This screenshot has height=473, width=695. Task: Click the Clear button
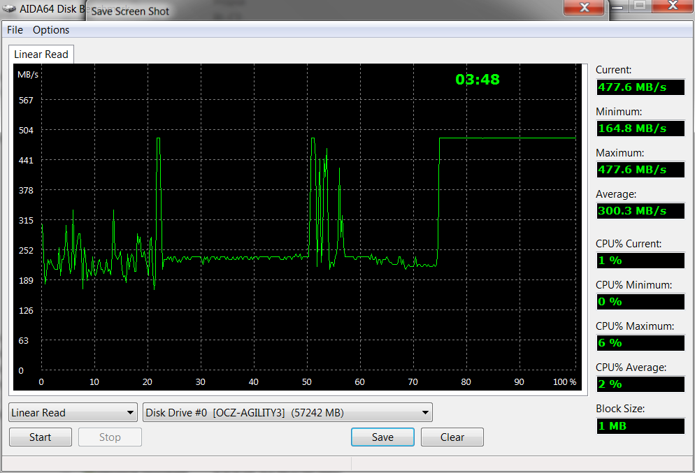pos(452,437)
